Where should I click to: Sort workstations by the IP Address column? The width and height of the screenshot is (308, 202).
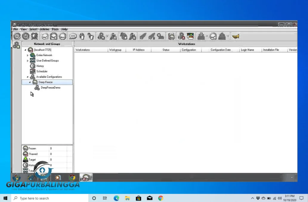click(138, 50)
